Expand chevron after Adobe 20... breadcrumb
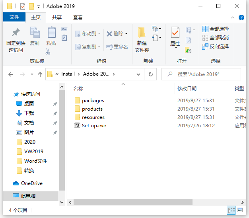This screenshot has height=218, width=249. tap(114, 74)
